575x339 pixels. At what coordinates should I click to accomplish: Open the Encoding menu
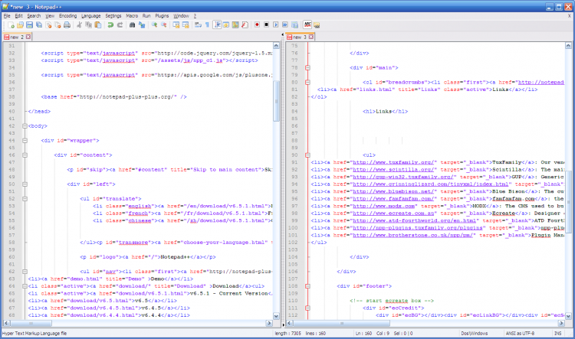(67, 15)
